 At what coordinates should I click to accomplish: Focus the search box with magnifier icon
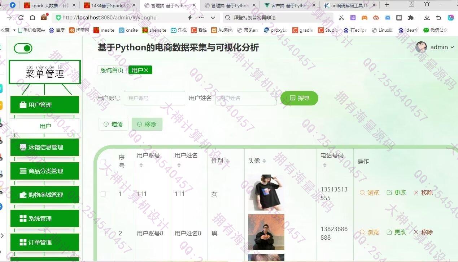(x=277, y=18)
